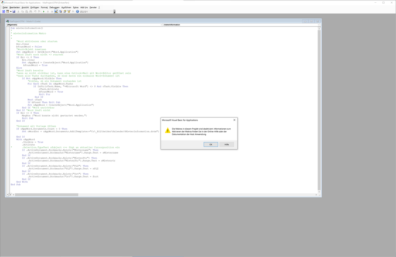Click the View Outlook host application icon

[x=4, y=11]
